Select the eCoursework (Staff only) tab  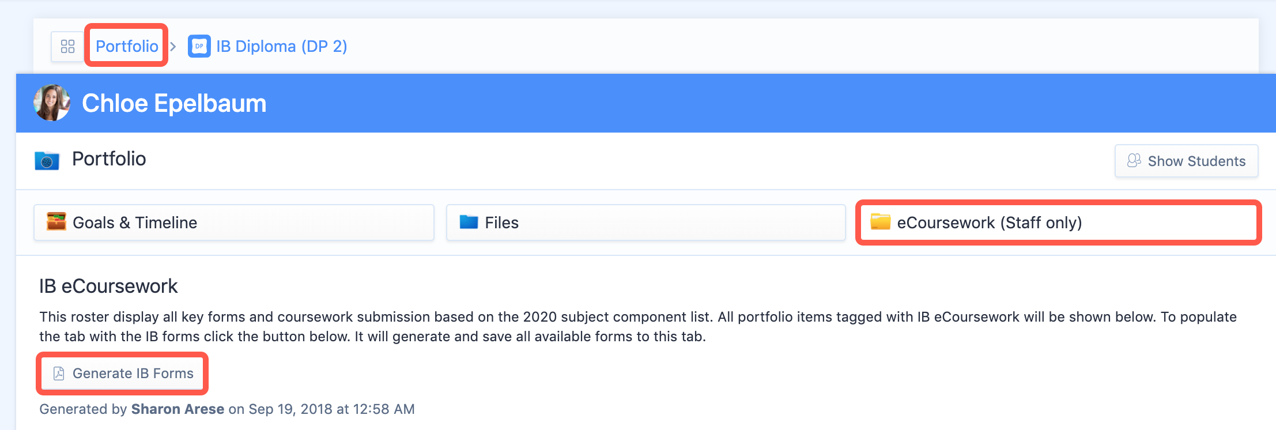[1058, 222]
